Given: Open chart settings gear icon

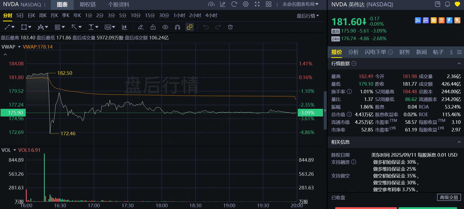Looking at the screenshot, I should coord(246,4).
